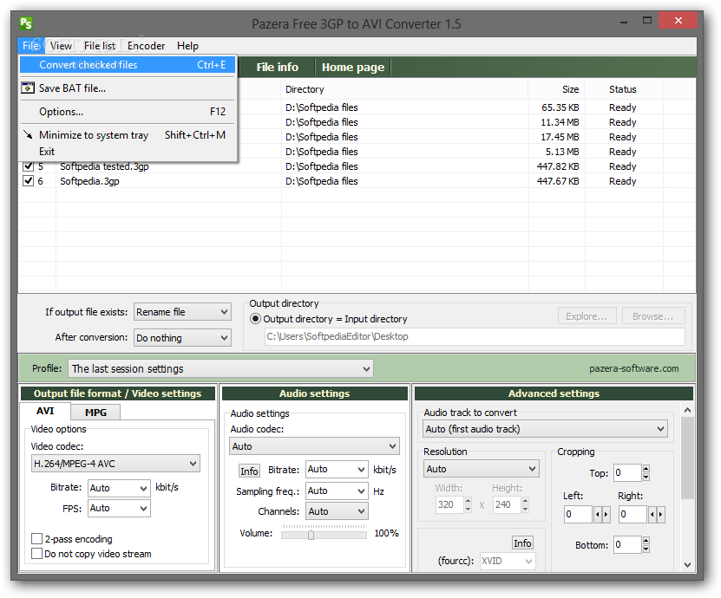Enable Do not copy video stream
Image resolution: width=721 pixels, height=598 pixels.
pyautogui.click(x=36, y=554)
